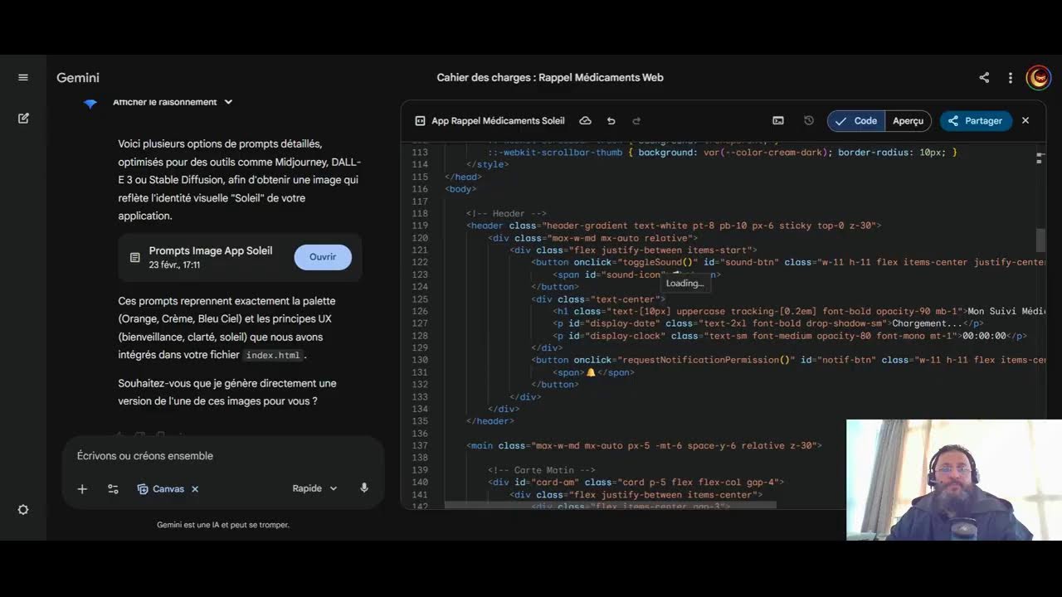Image resolution: width=1062 pixels, height=597 pixels.
Task: Click the webkit-scrollbar-thumb rule line 113
Action: point(723,153)
